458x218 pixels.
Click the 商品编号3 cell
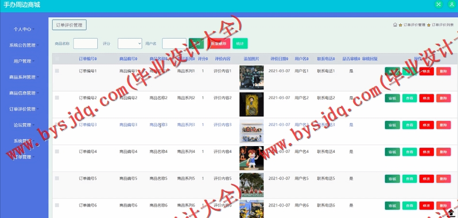pos(128,125)
